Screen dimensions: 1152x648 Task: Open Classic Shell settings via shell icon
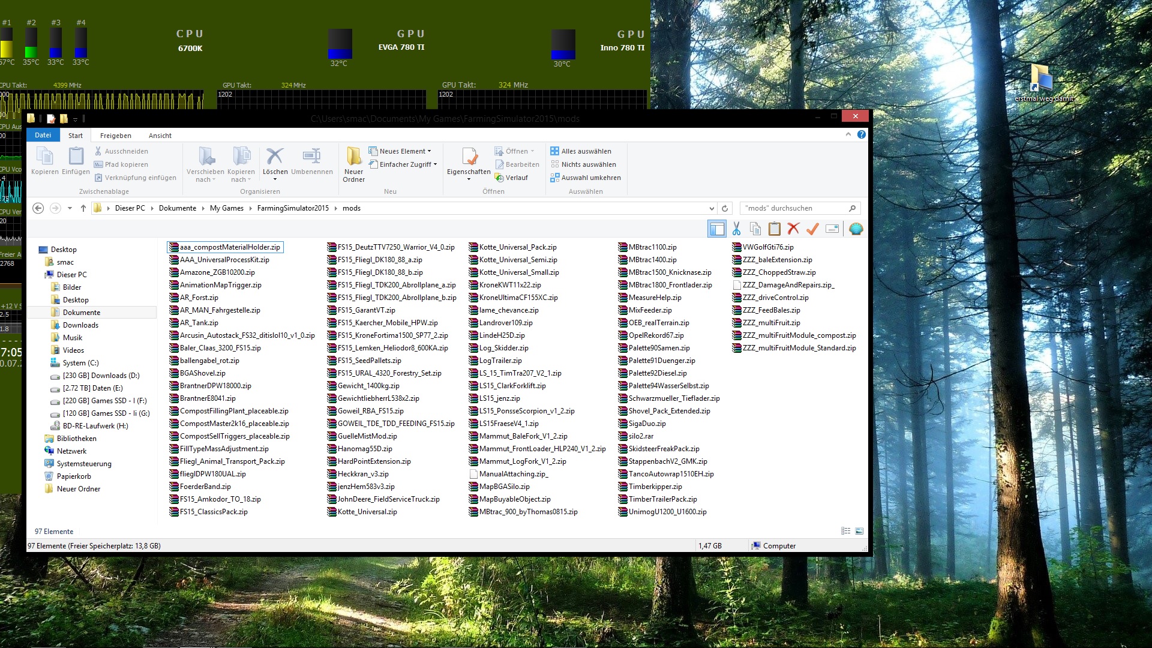tap(856, 229)
